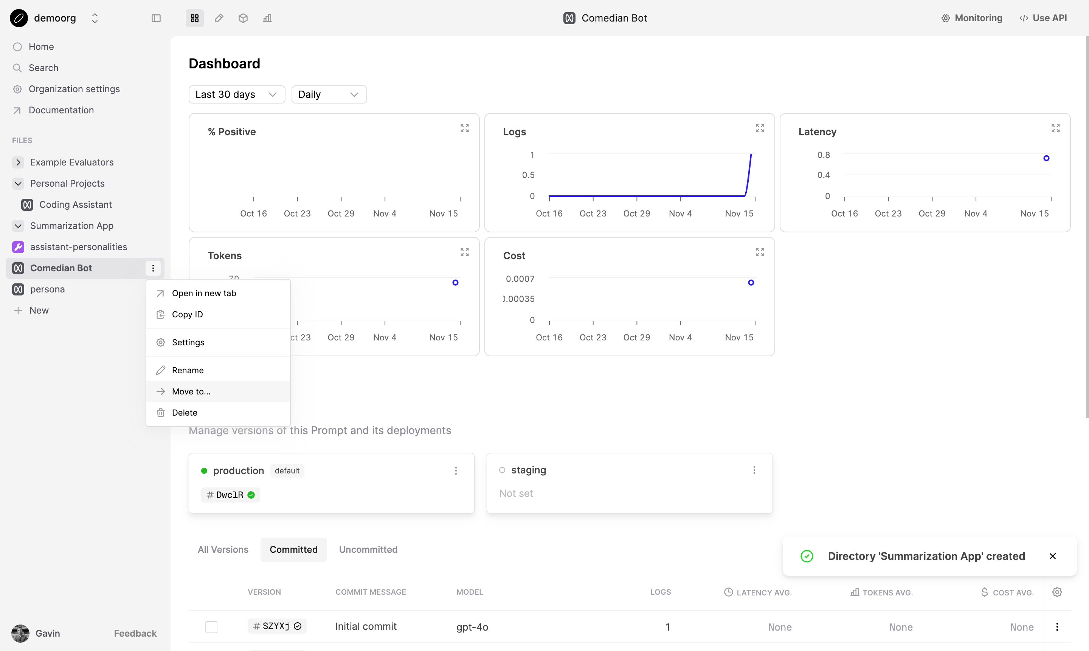Click the blue data point on the Cost chart
This screenshot has height=651, width=1089.
tap(751, 282)
